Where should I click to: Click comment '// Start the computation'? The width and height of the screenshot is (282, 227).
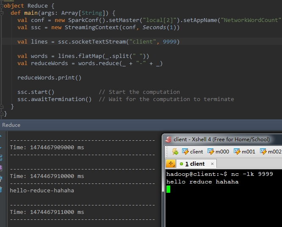pos(139,92)
